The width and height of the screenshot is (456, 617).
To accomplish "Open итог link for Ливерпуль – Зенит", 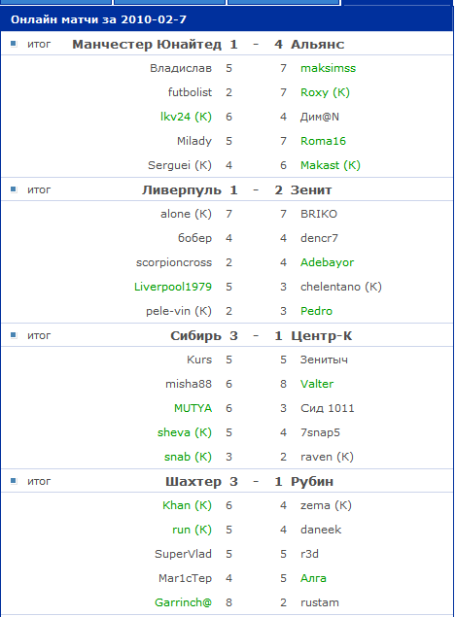I will [39, 189].
